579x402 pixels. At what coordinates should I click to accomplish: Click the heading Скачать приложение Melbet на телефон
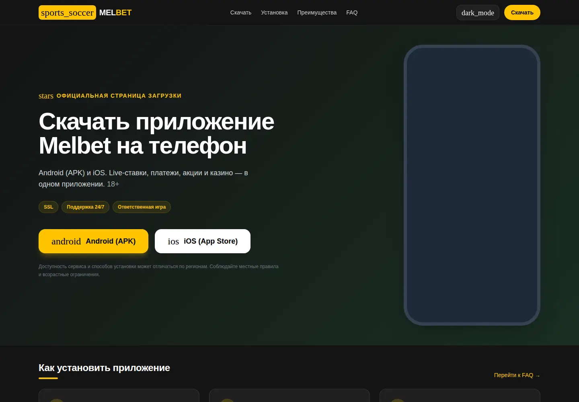click(156, 133)
